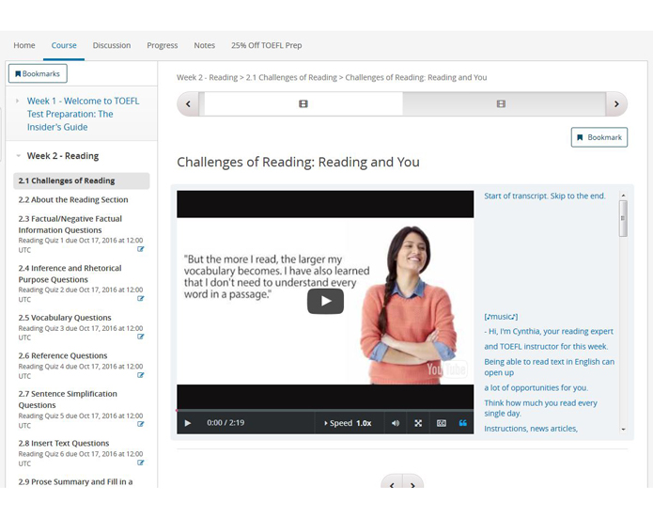Viewport: 653px width, 518px height.
Task: Open Reading Quiz 4 edit icon
Action: pos(141,375)
